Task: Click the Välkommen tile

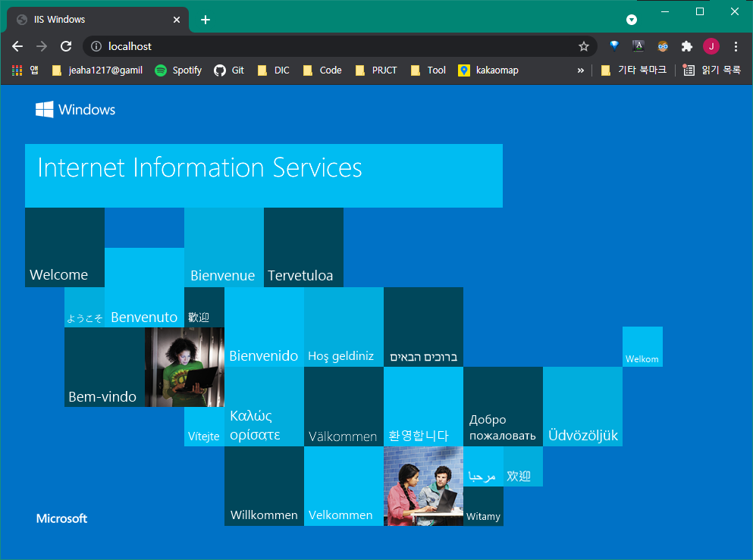Action: (344, 406)
